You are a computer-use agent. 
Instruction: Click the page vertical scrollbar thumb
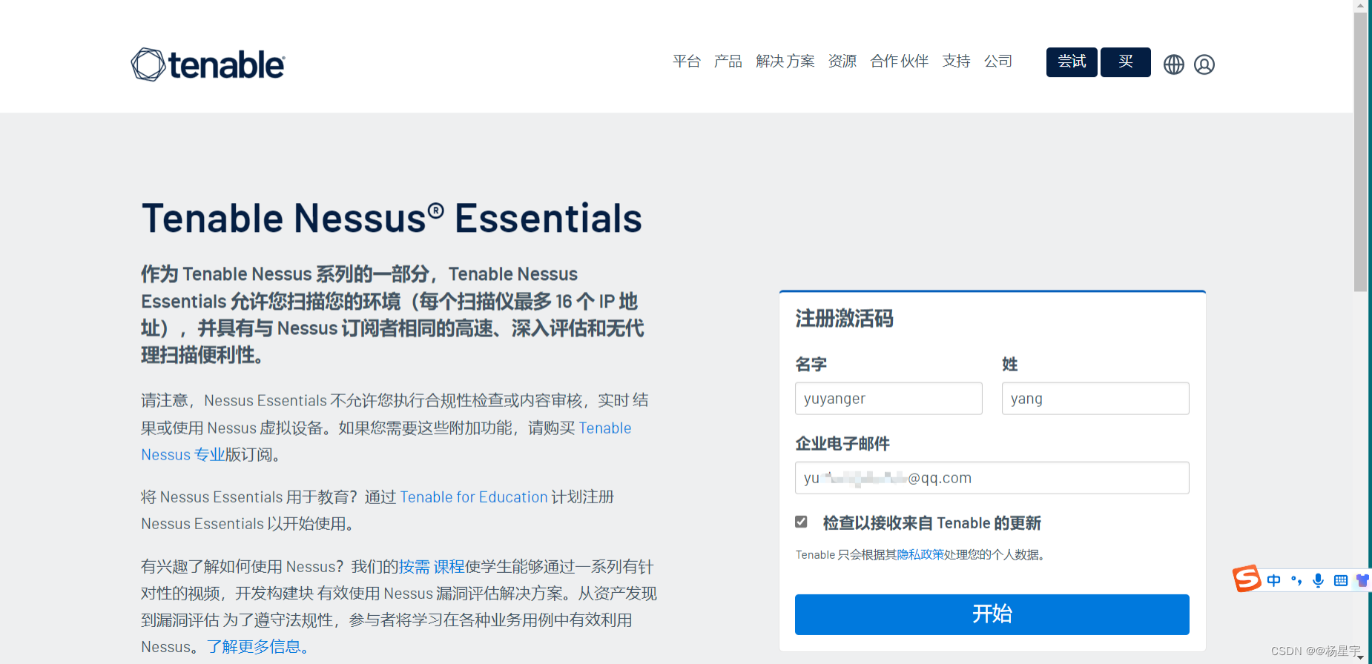[x=1360, y=152]
